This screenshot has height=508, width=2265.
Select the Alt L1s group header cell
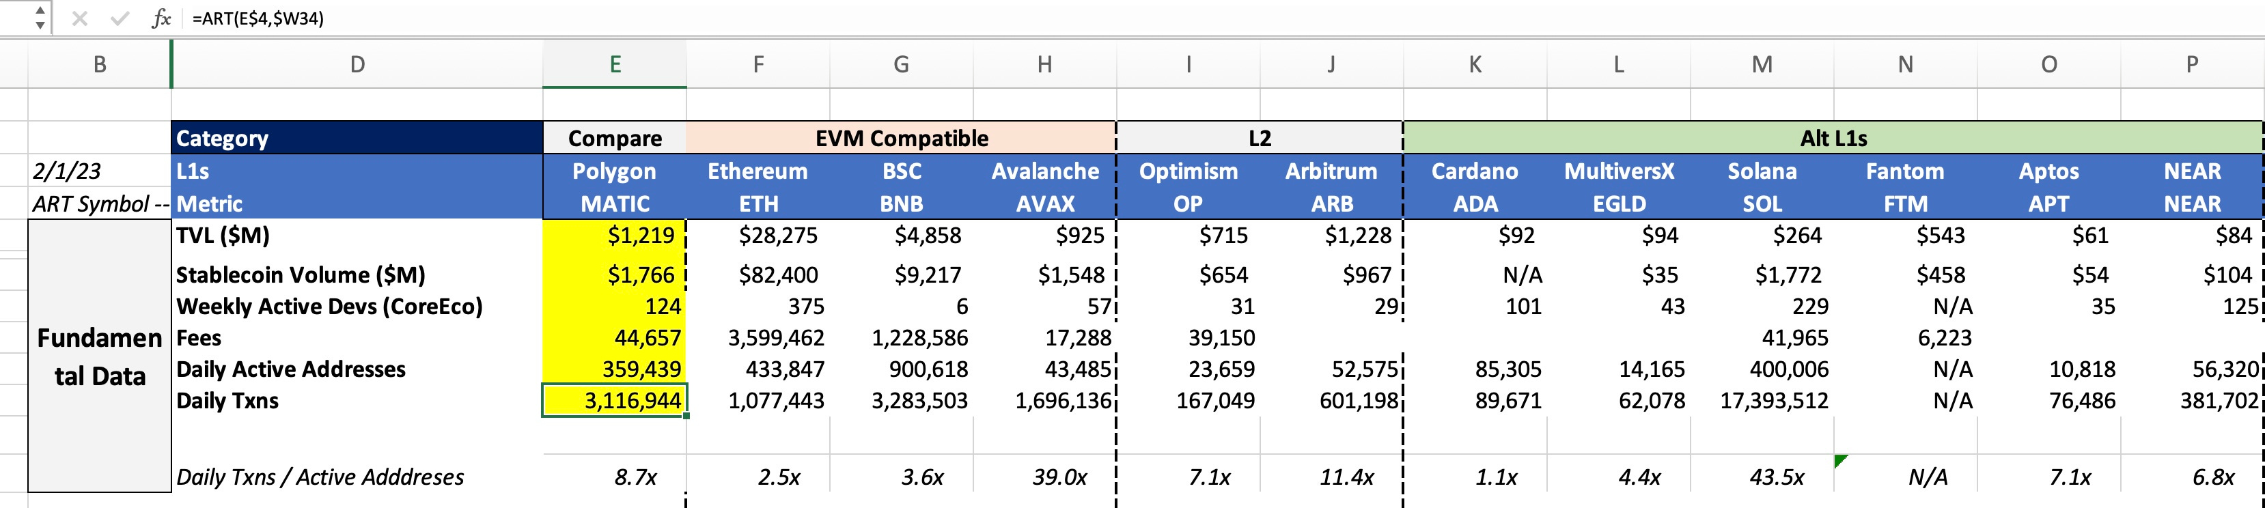(1833, 138)
